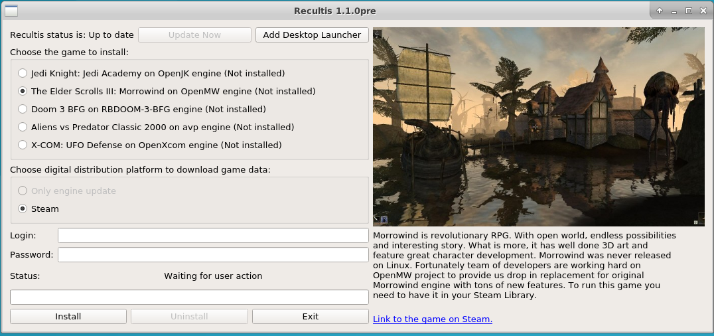Click the Add Desktop Launcher button
Viewport: 714px width, 336px height.
coord(312,35)
